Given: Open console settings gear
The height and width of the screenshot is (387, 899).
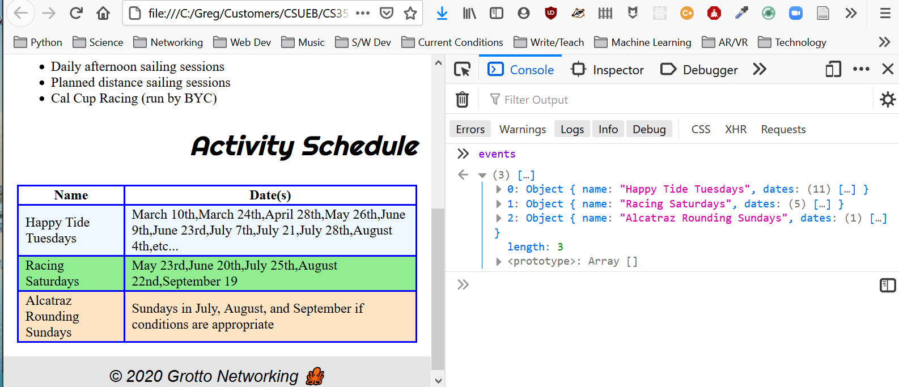Looking at the screenshot, I should tap(888, 100).
